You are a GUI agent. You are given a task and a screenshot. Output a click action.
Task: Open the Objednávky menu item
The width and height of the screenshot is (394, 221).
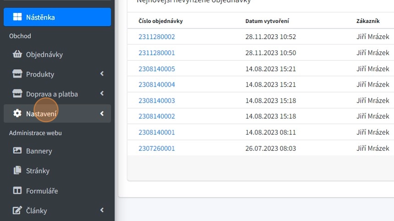click(x=44, y=55)
